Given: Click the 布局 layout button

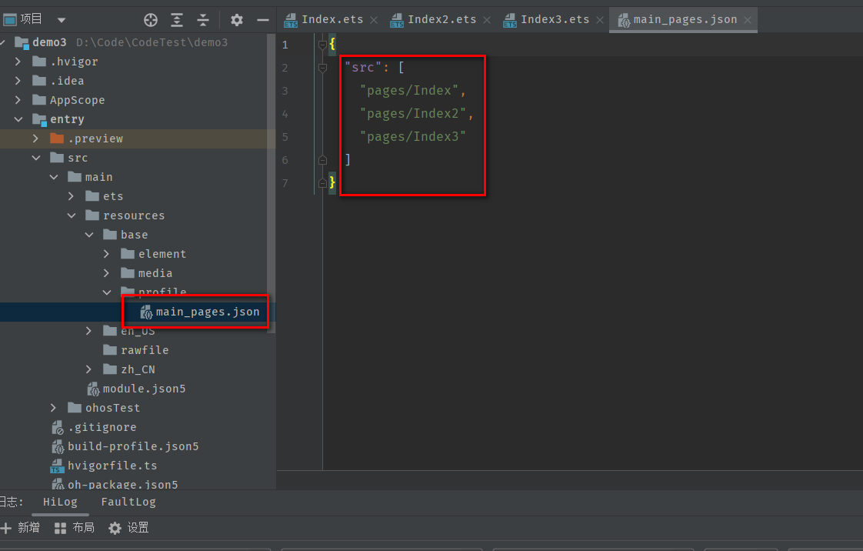Looking at the screenshot, I should 75,528.
